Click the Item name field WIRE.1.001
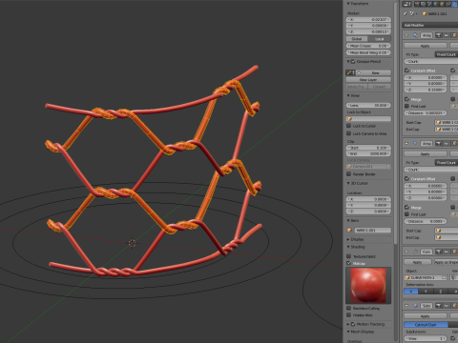This screenshot has width=458, height=343. pos(372,231)
